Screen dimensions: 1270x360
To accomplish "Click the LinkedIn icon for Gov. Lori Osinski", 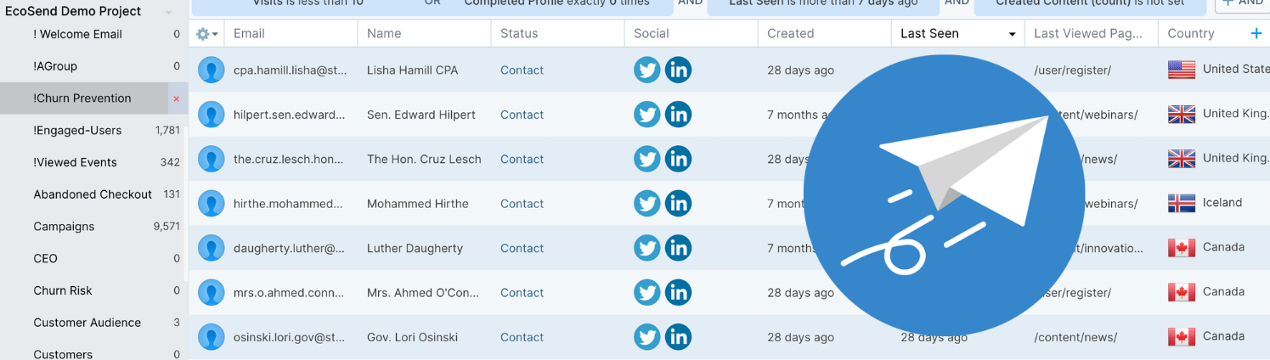I will pyautogui.click(x=678, y=336).
